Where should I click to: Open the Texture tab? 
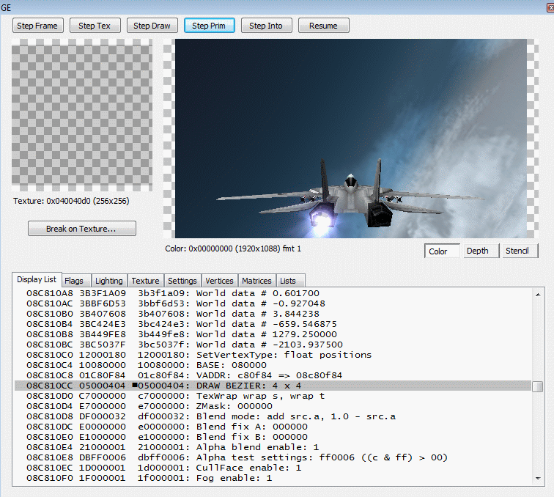(145, 281)
